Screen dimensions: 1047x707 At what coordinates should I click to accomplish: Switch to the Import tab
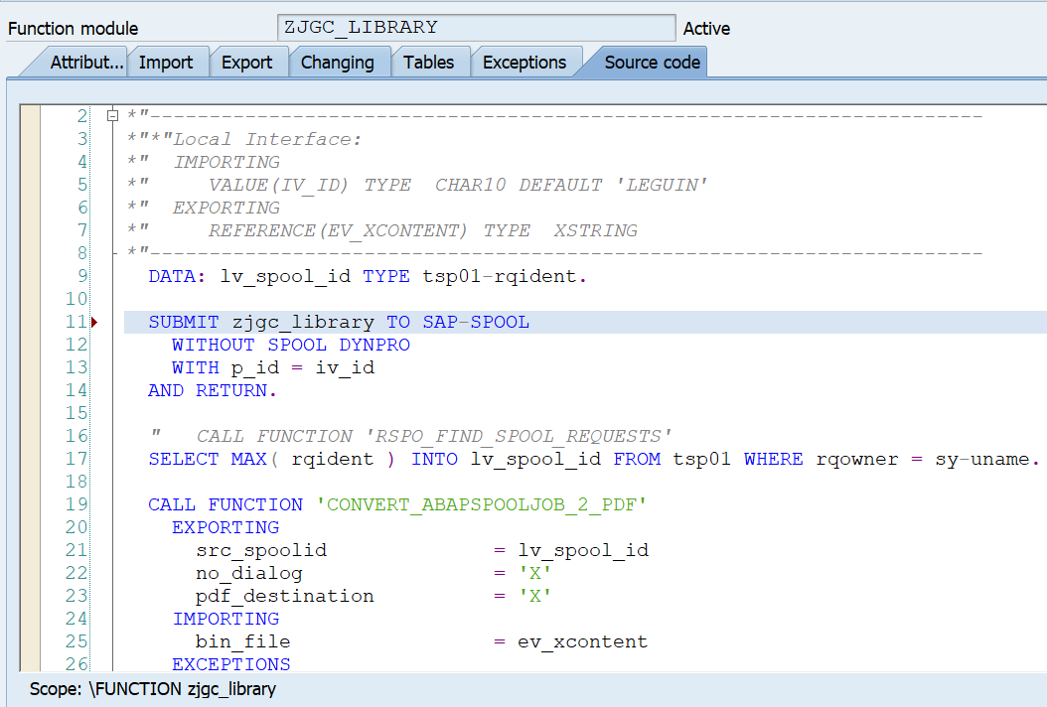pos(168,61)
